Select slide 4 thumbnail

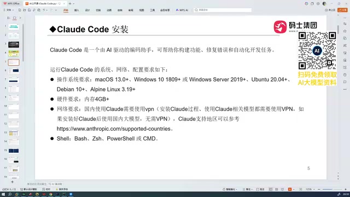[x=14, y=54]
